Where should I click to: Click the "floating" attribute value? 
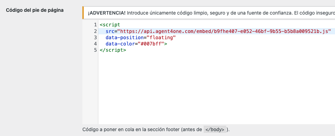159,38
